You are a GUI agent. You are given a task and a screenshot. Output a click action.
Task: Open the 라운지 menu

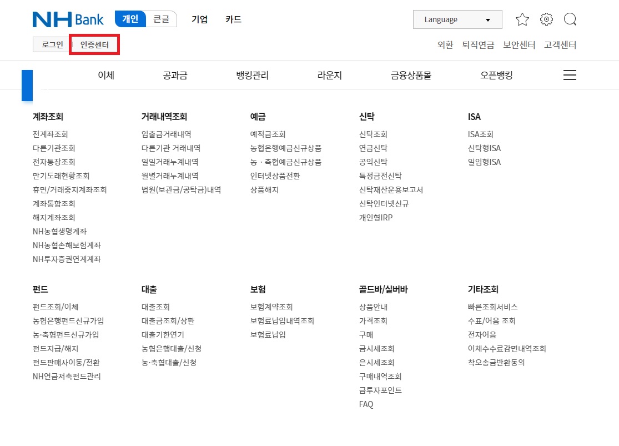coord(330,75)
